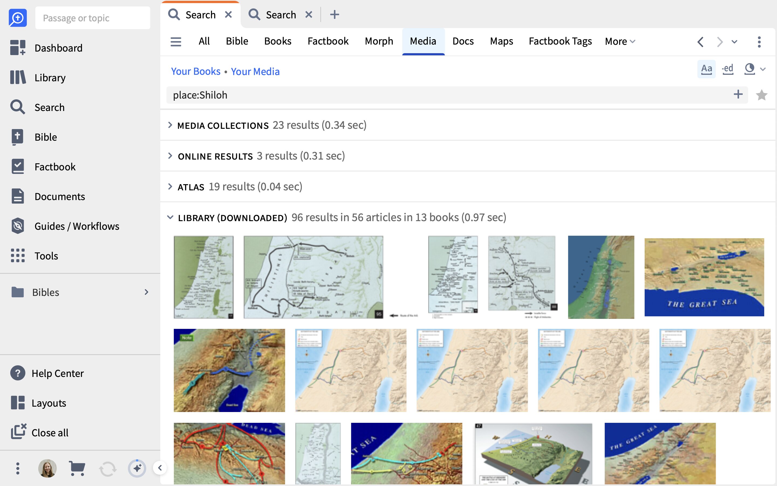Expand the Atlas results section
777x486 pixels.
[x=170, y=187]
